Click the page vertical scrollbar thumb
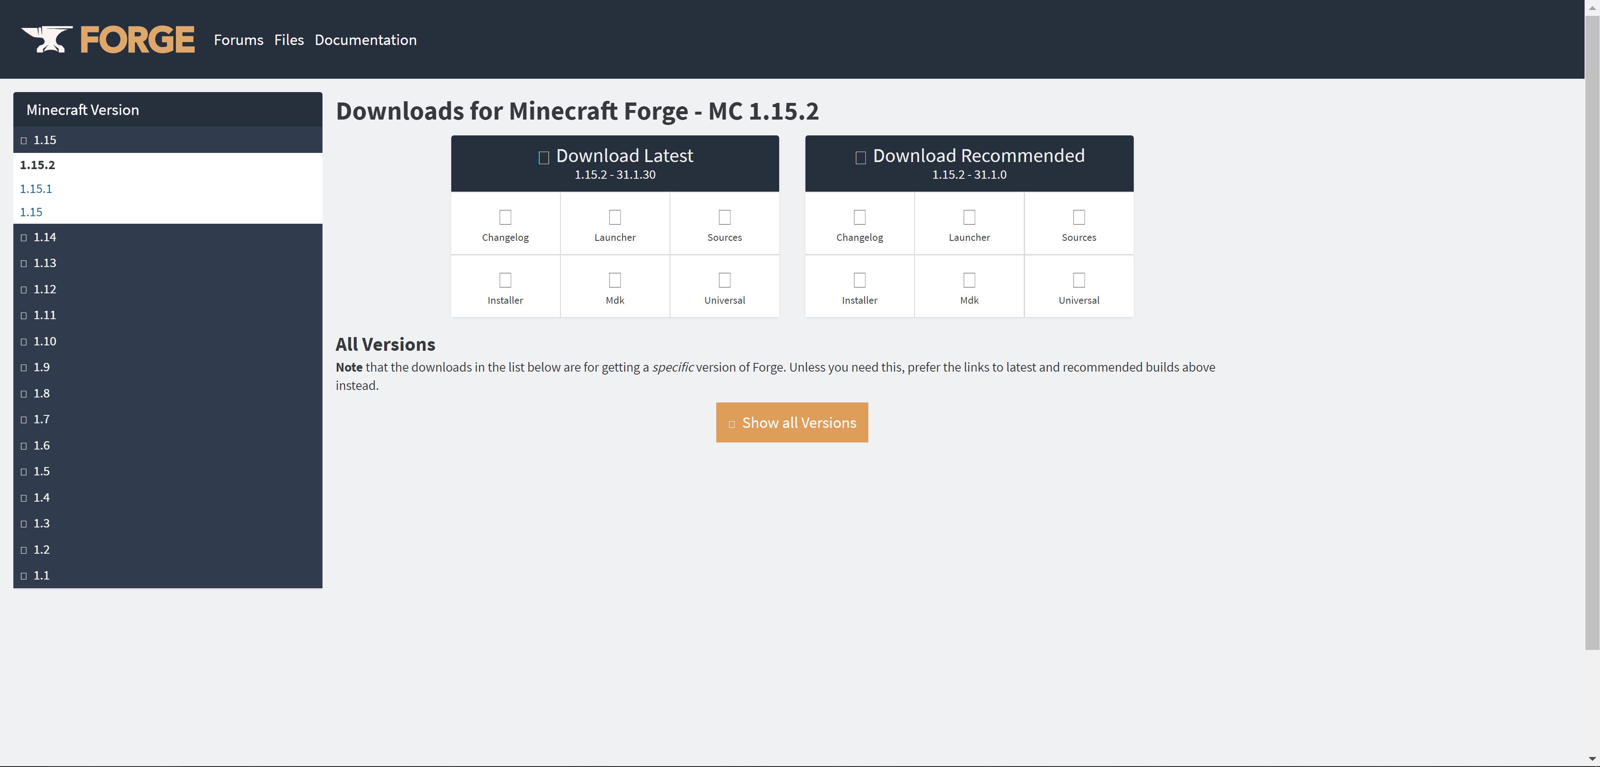1600x767 pixels. tap(1592, 332)
